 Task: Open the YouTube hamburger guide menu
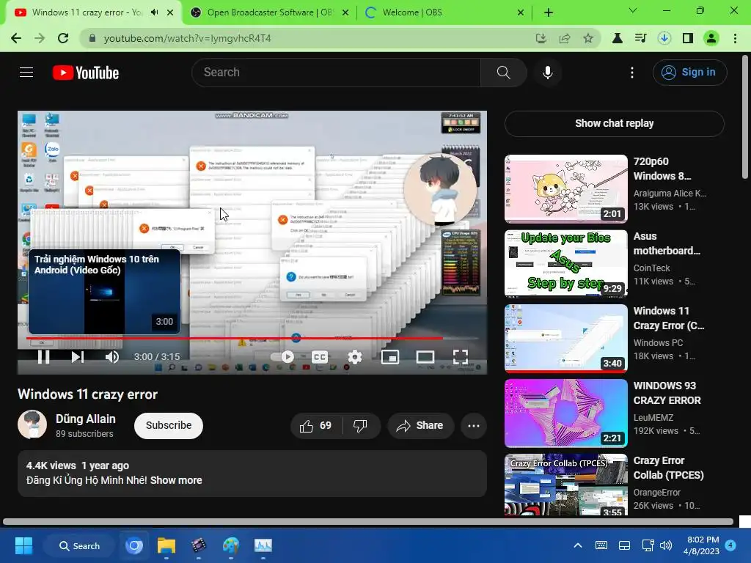26,73
